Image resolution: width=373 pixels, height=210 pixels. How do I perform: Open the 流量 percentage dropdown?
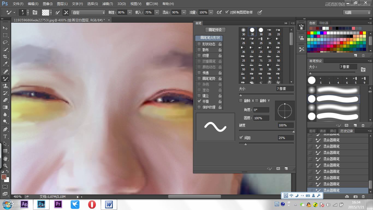pyautogui.click(x=211, y=12)
